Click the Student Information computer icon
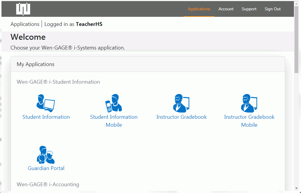 [46, 103]
